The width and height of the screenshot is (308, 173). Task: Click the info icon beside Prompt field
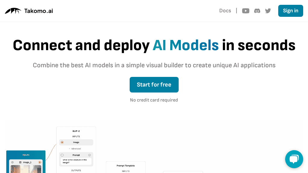pos(89,155)
